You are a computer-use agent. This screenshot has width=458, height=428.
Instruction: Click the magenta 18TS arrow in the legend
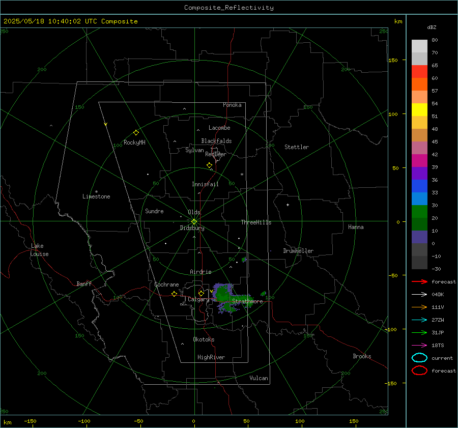point(419,346)
